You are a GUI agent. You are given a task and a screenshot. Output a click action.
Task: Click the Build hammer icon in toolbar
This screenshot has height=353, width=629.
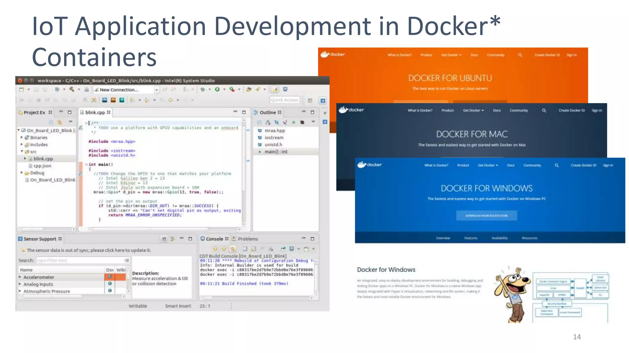(72, 89)
